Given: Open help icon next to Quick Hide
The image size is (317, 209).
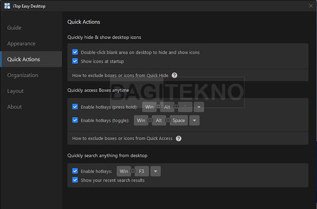Looking at the screenshot, I should click(174, 75).
